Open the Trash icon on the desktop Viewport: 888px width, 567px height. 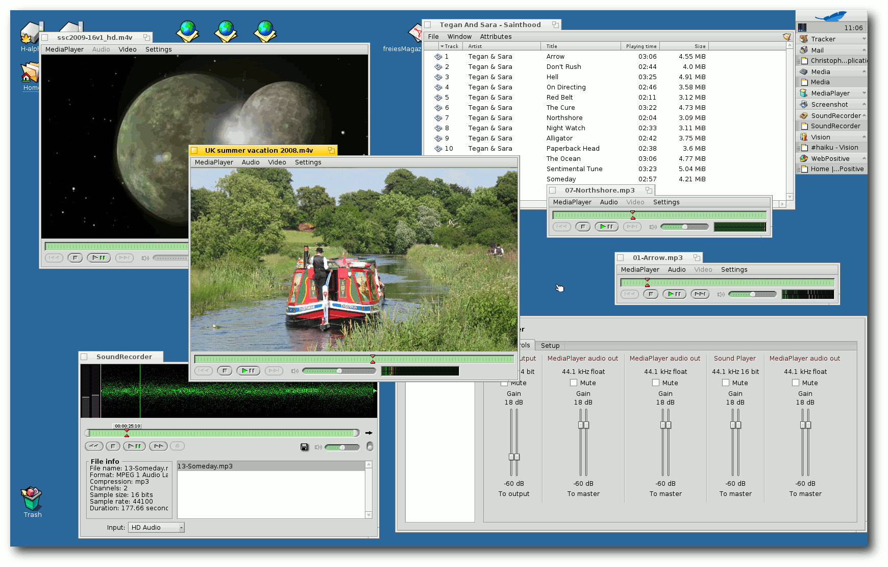[x=32, y=499]
